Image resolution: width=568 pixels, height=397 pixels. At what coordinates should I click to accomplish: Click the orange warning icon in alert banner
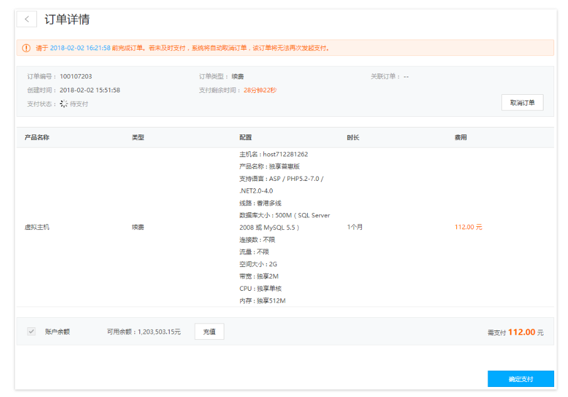click(26, 48)
